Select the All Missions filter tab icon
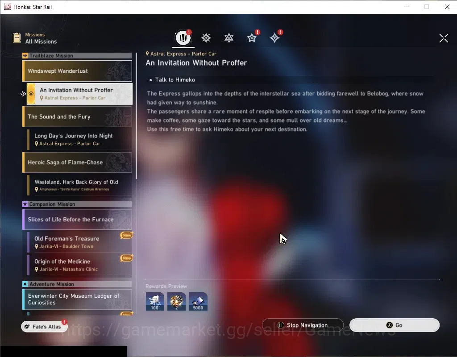The image size is (457, 357). [x=183, y=37]
